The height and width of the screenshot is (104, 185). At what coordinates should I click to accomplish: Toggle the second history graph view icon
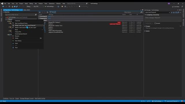click(53, 12)
